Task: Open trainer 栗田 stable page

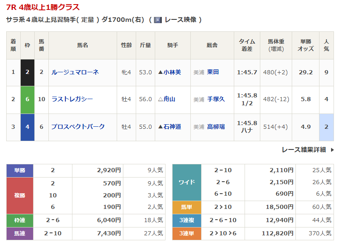Action: pyautogui.click(x=213, y=72)
